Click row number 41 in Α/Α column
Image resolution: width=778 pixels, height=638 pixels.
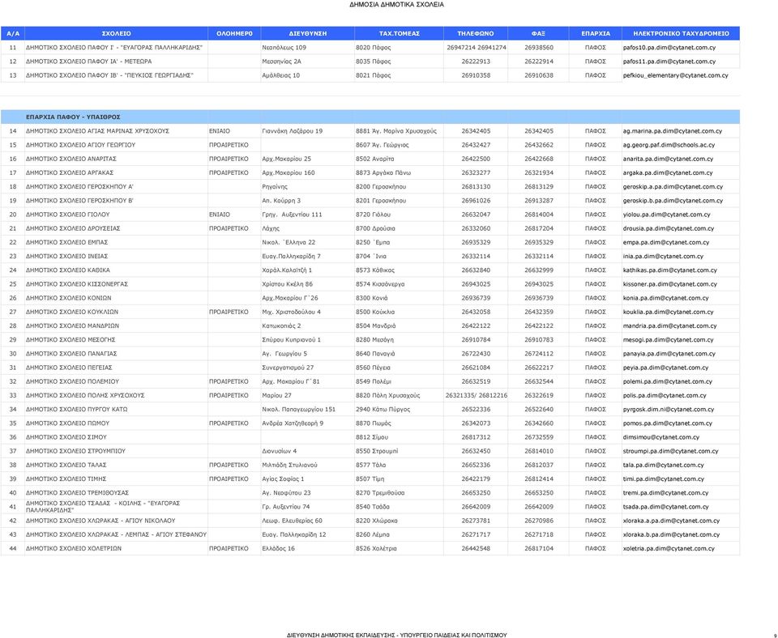click(13, 507)
